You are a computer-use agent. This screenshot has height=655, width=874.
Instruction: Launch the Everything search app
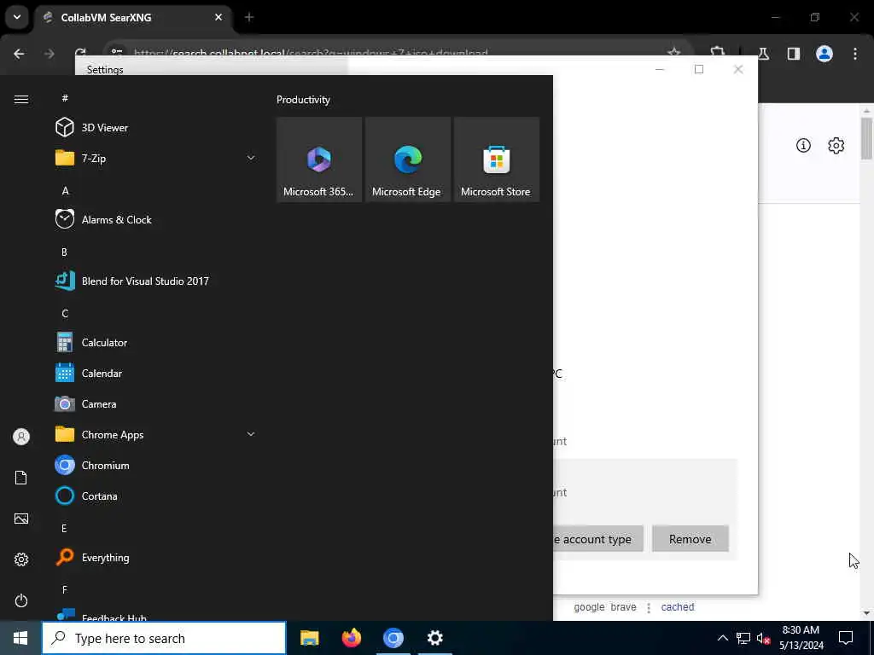(x=157, y=558)
